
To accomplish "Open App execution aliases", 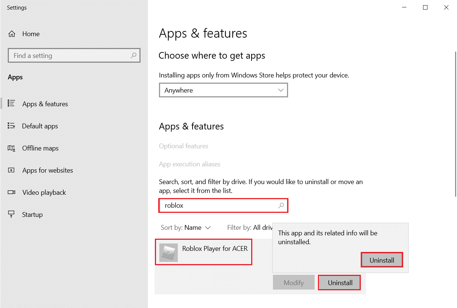I will click(189, 164).
